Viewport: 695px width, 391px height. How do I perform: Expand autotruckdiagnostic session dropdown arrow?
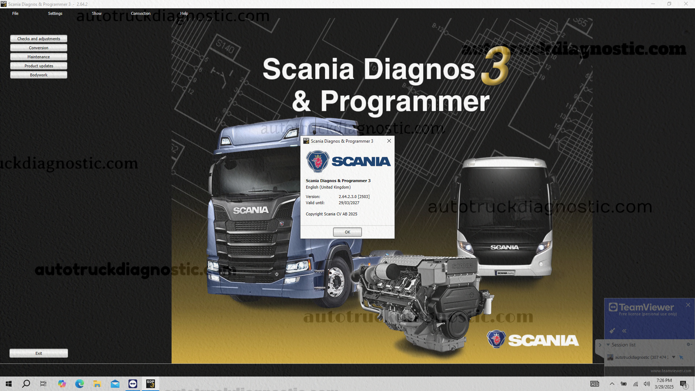(x=674, y=357)
